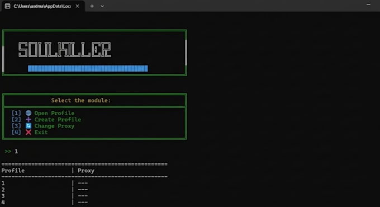Click the [2] option number

[16, 119]
